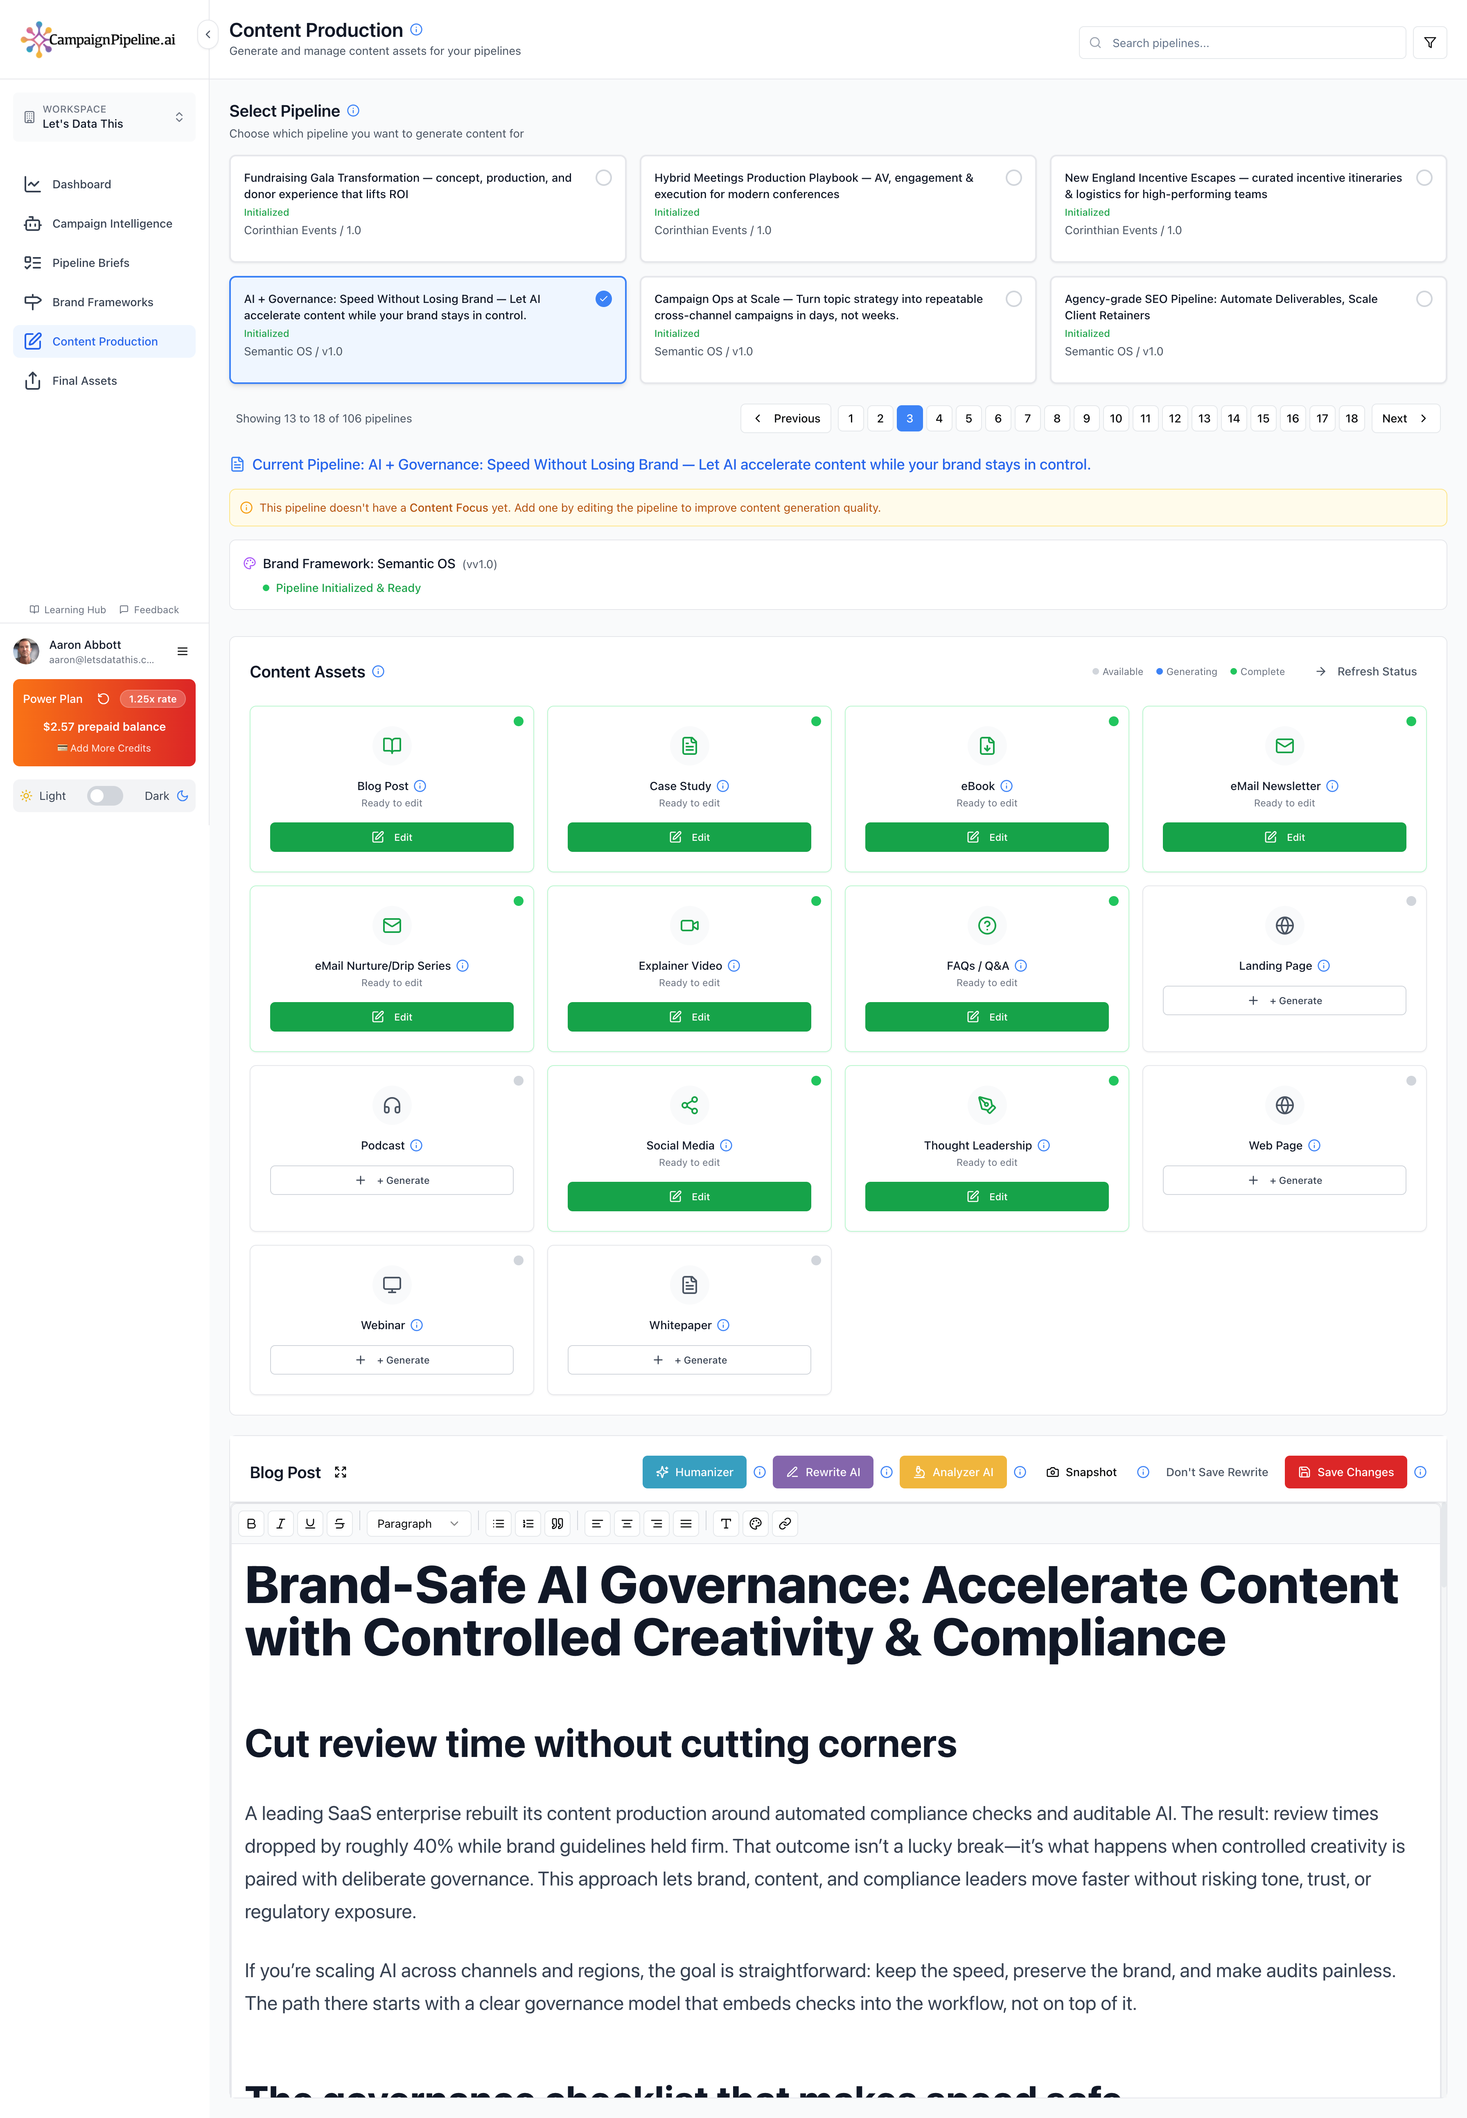1467x2118 pixels.
Task: Generate the Webinar asset
Action: 392,1359
